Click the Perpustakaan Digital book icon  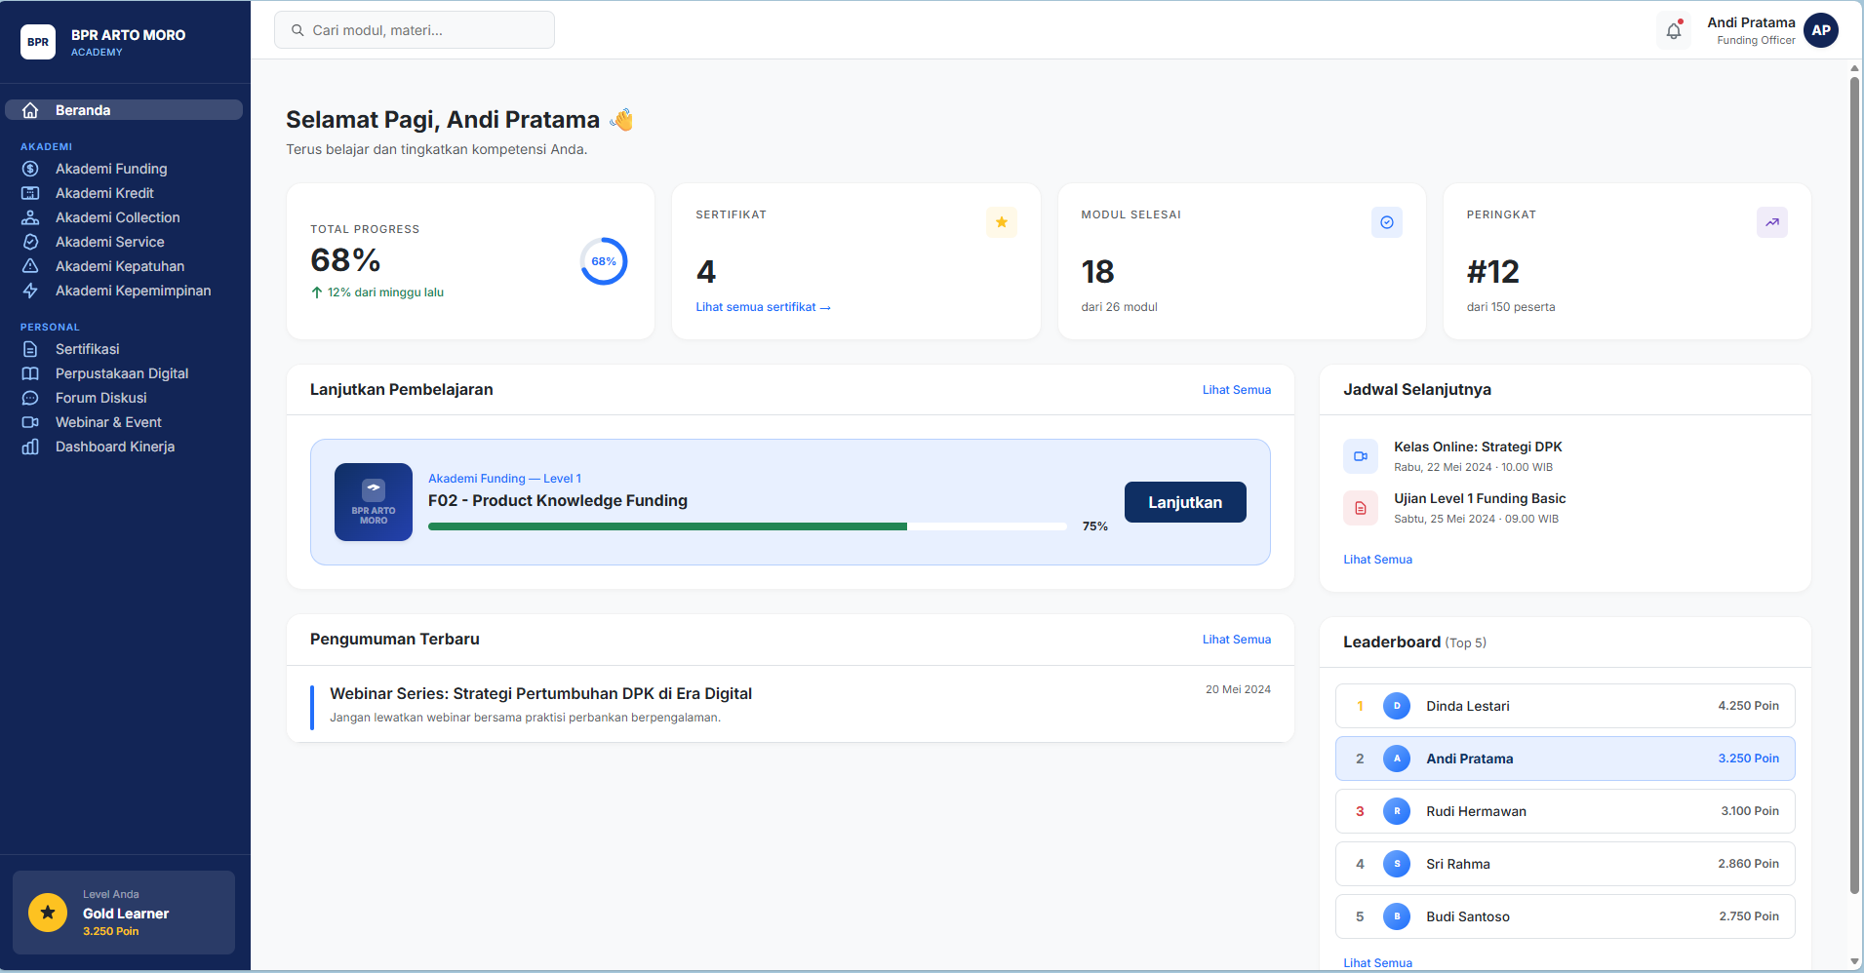tap(30, 373)
